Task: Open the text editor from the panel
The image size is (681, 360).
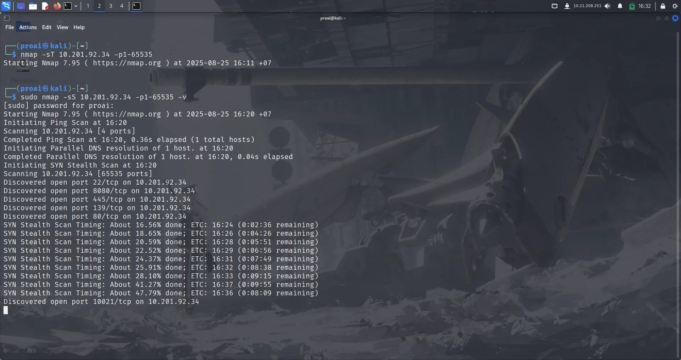Action: pos(45,6)
